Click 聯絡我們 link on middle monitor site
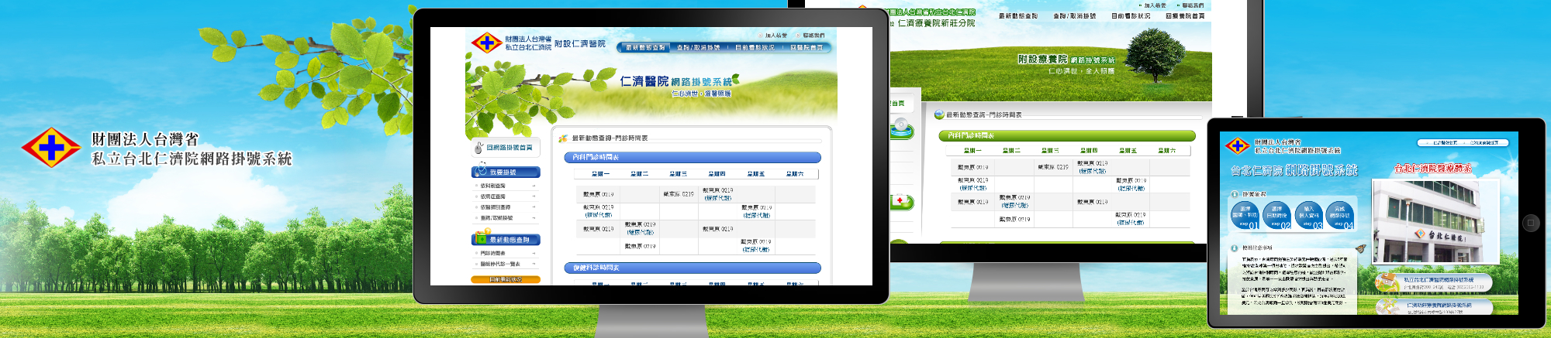This screenshot has height=338, width=1551. pos(1193,5)
